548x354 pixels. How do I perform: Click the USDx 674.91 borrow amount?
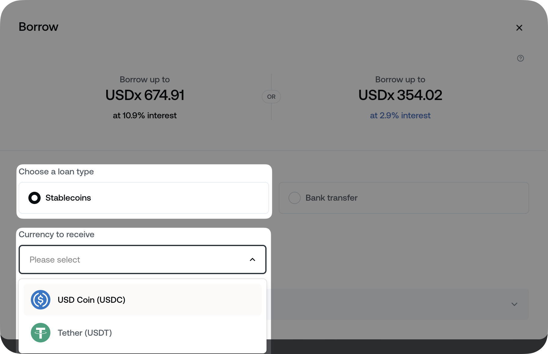pyautogui.click(x=145, y=95)
